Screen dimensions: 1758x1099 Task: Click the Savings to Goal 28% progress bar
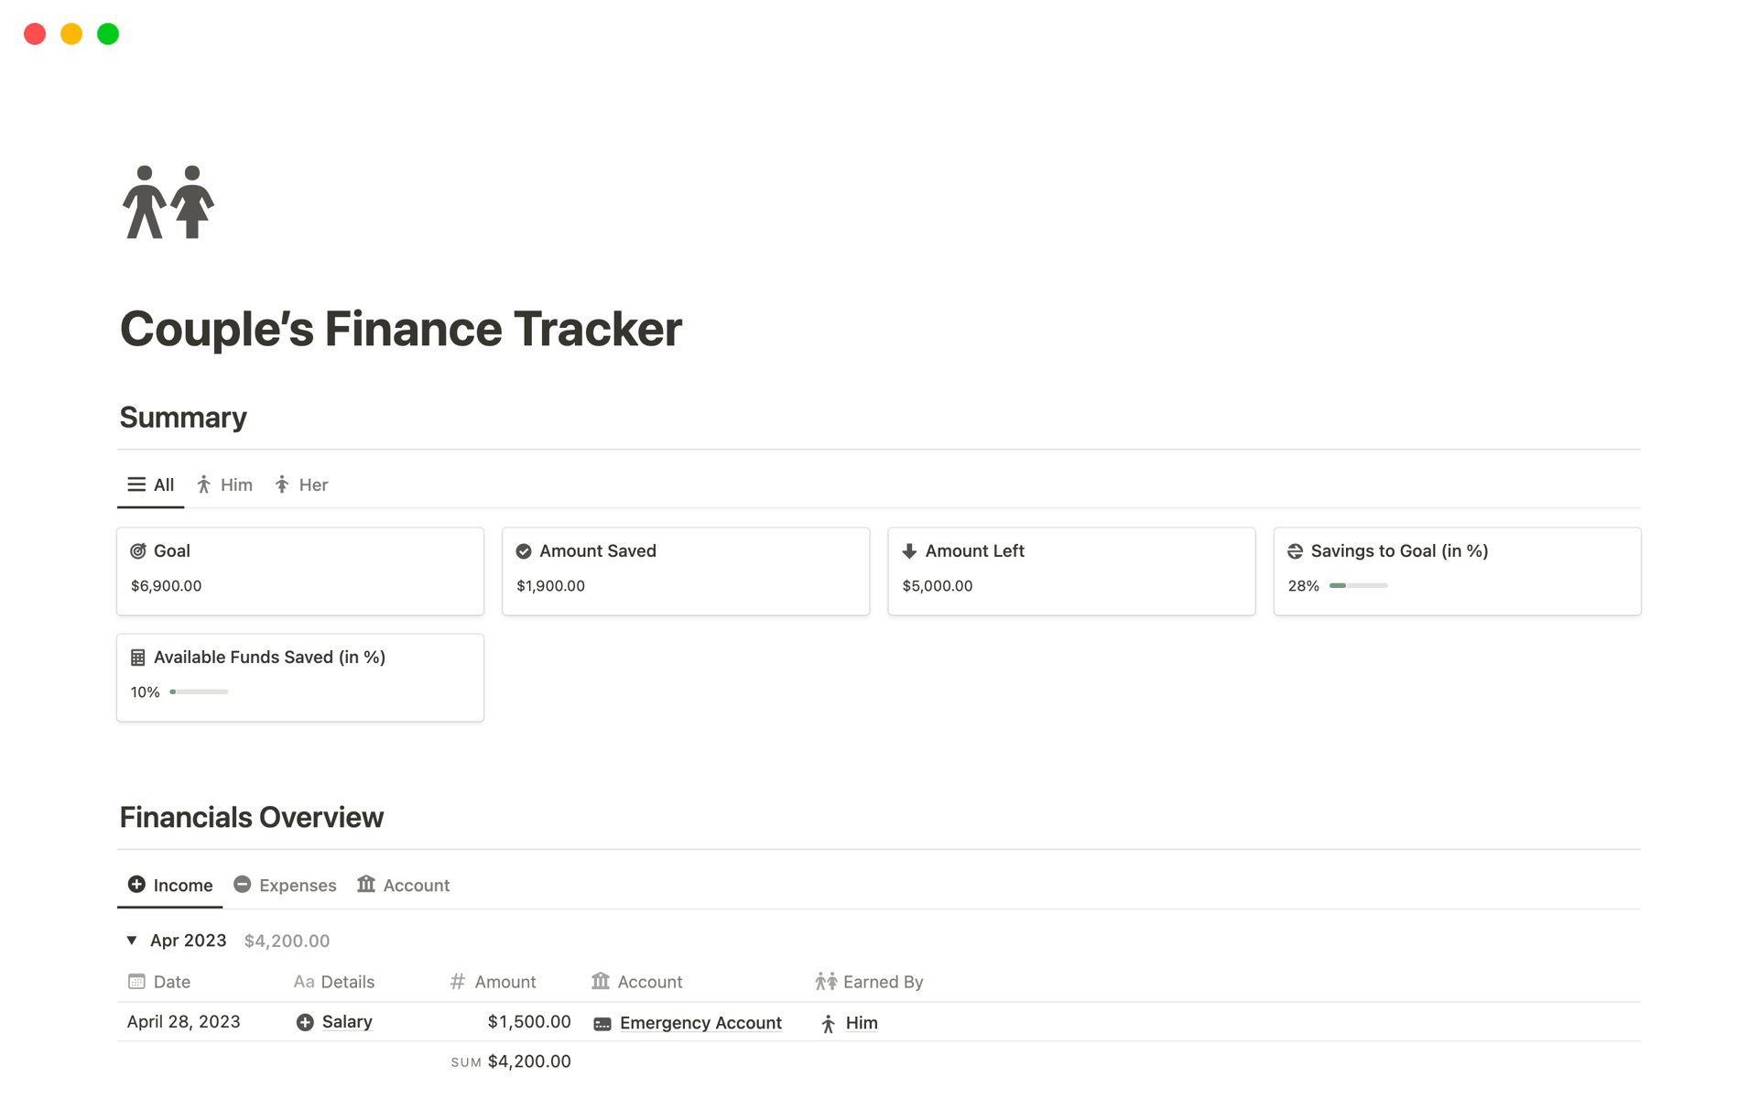(x=1359, y=585)
